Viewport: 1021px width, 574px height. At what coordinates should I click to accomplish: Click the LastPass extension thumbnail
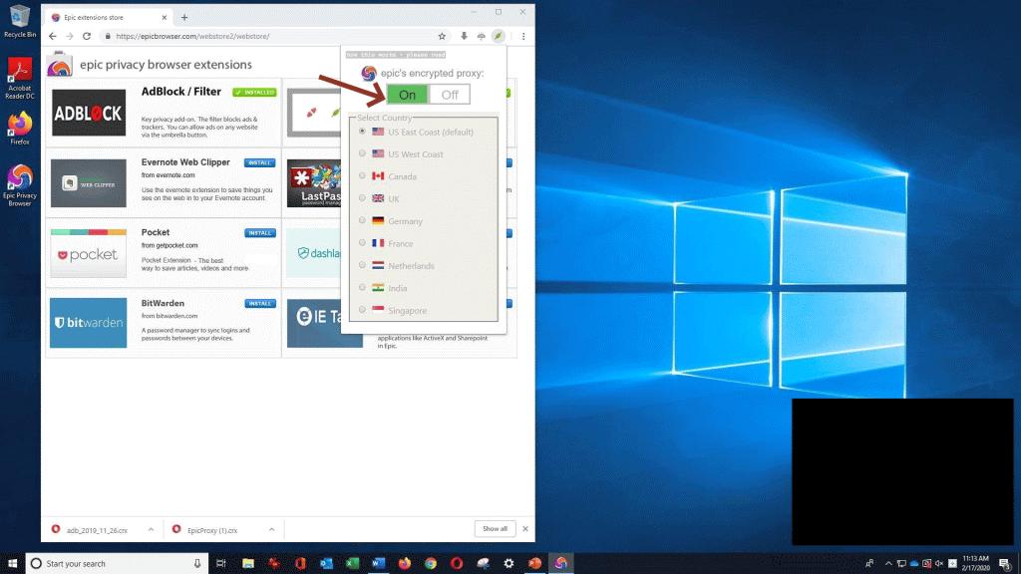pos(313,183)
